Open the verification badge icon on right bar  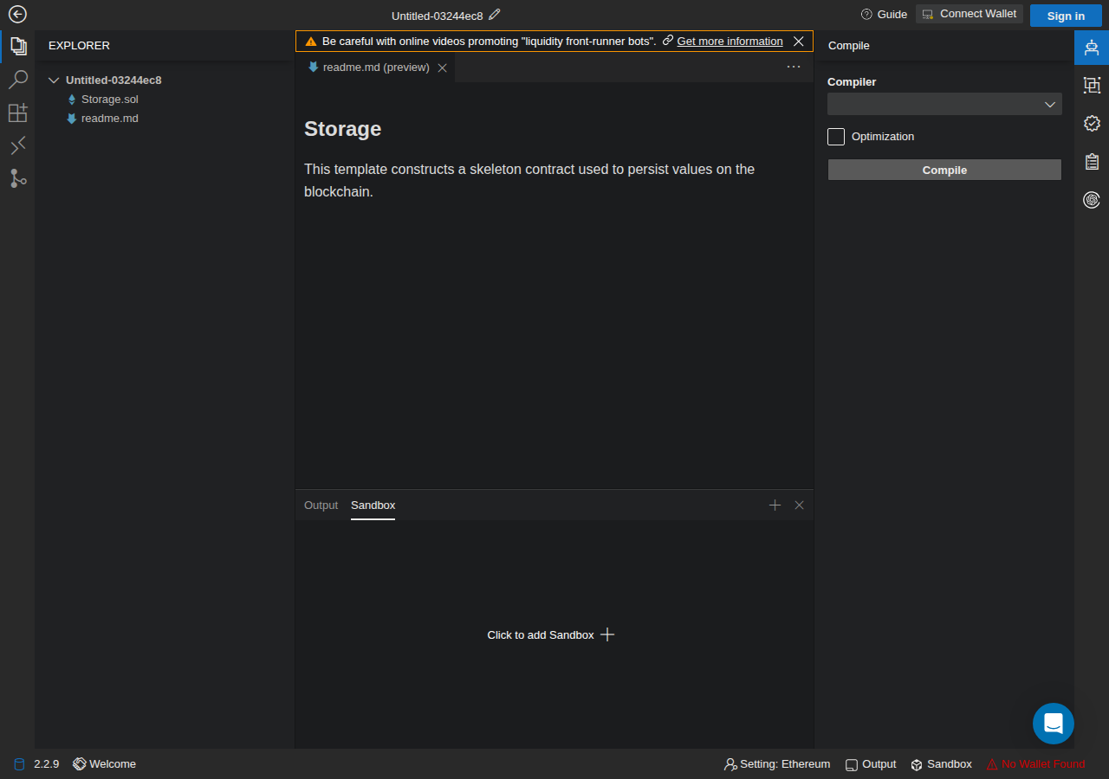click(1092, 123)
